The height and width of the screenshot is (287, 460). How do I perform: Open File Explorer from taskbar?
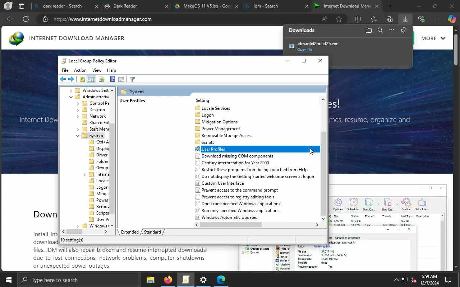(150, 280)
